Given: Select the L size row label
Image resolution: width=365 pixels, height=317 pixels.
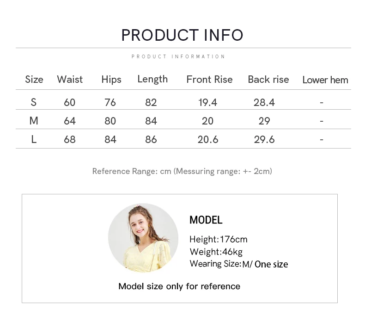Looking at the screenshot, I should tap(34, 139).
